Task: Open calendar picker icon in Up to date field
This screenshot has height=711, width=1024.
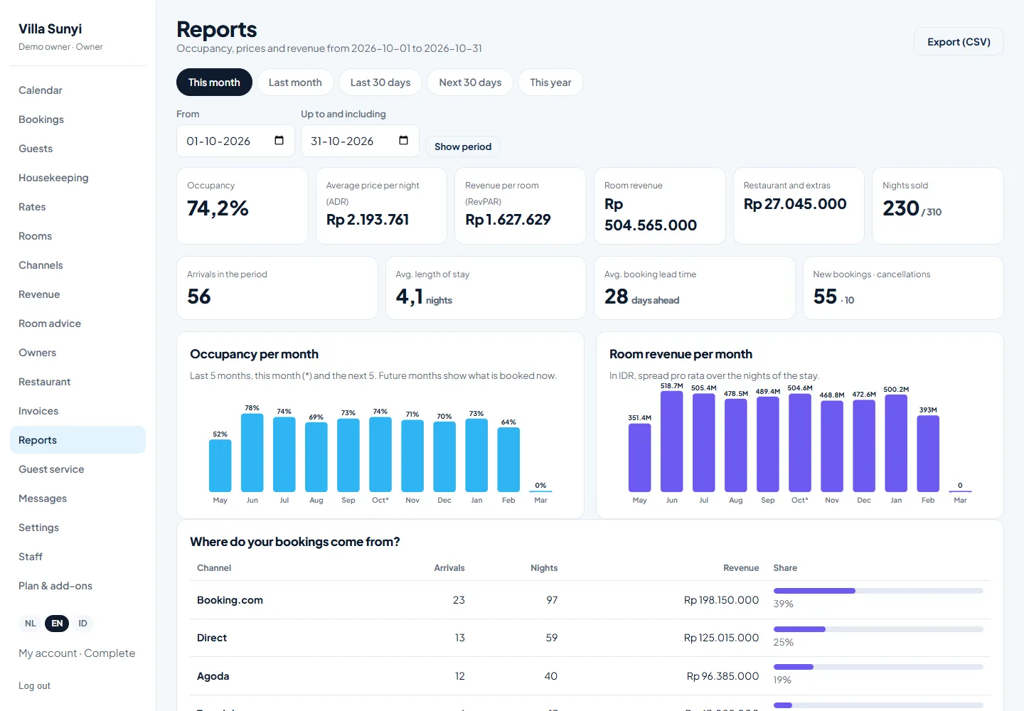Action: (x=404, y=141)
